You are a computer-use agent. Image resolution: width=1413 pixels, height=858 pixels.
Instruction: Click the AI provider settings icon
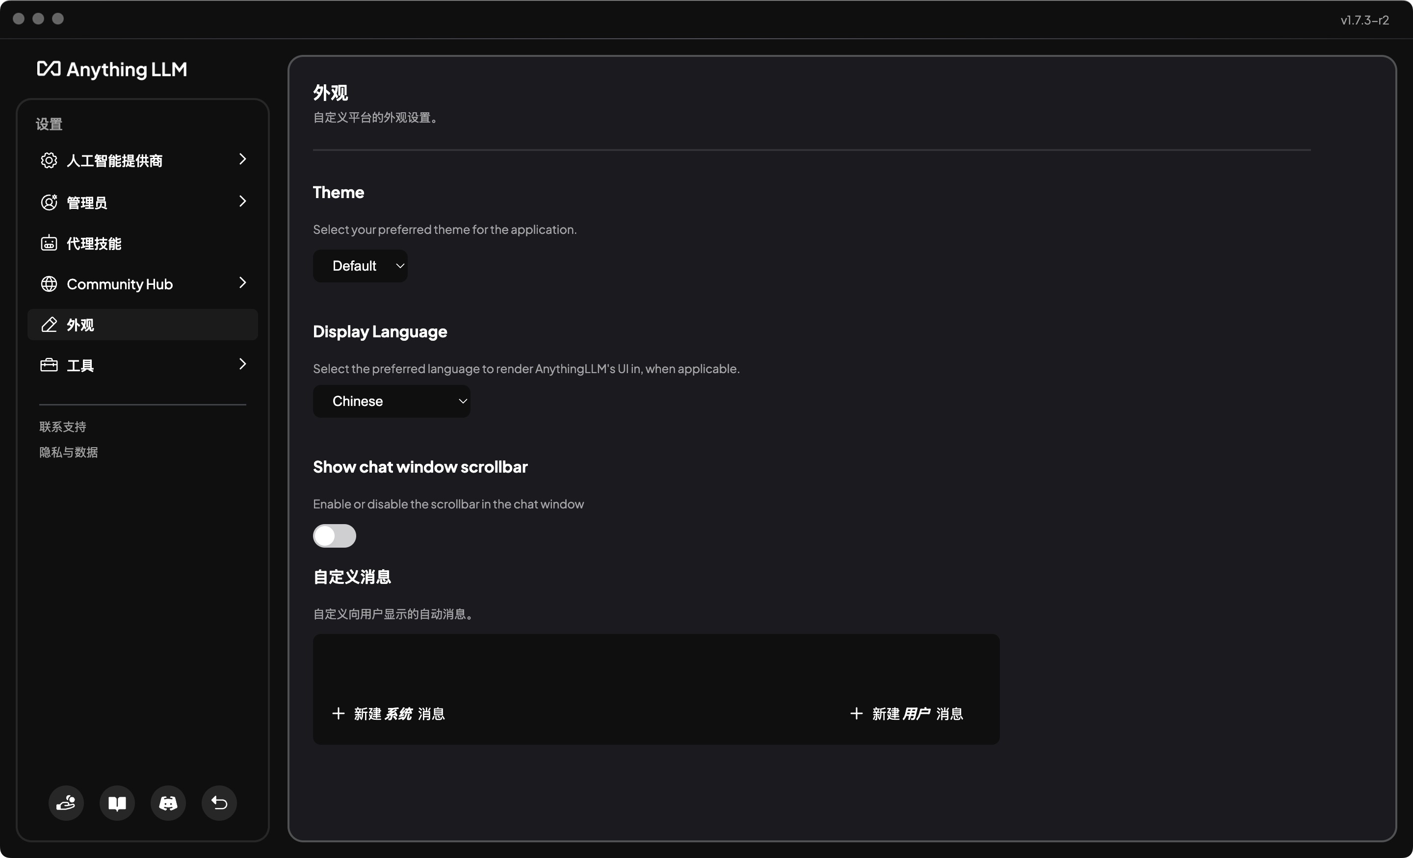click(x=49, y=159)
